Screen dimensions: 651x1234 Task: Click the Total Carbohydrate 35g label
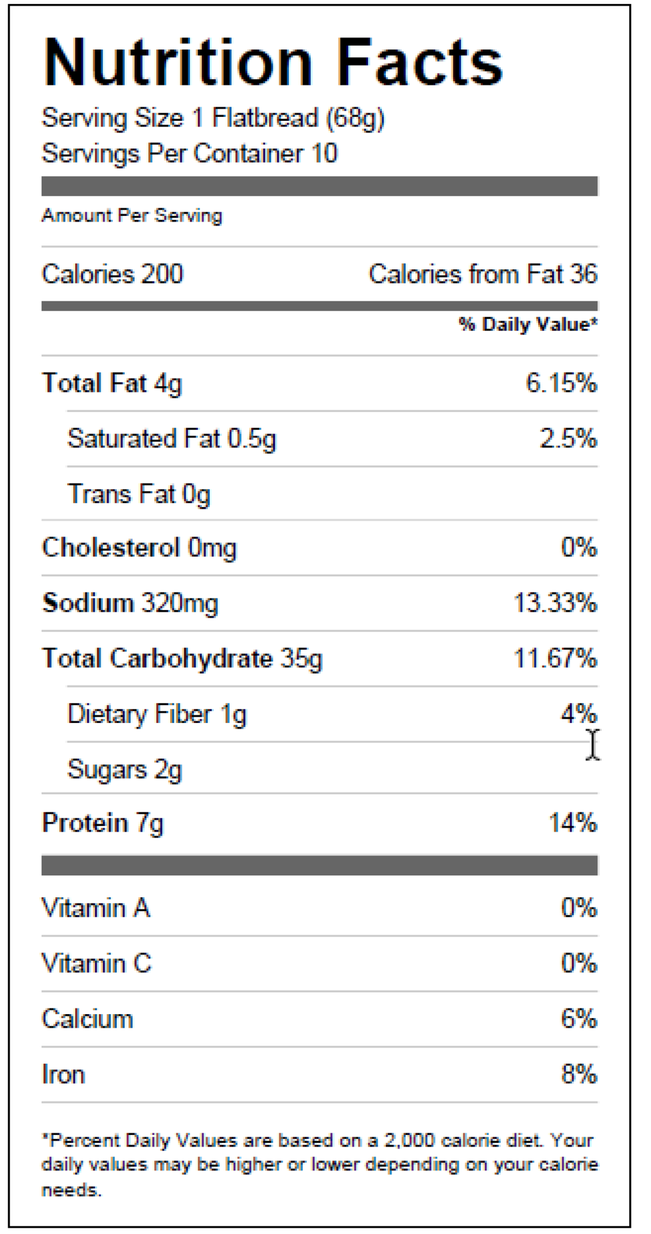click(182, 659)
